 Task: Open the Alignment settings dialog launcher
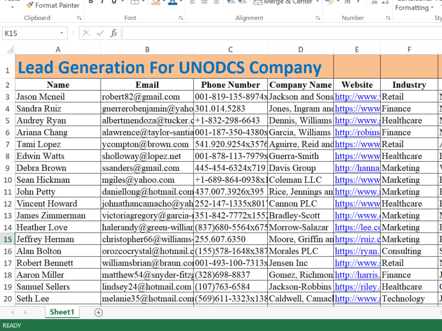(318, 18)
